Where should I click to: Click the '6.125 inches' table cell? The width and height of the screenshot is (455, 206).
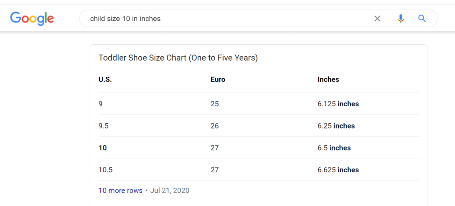[x=338, y=104]
